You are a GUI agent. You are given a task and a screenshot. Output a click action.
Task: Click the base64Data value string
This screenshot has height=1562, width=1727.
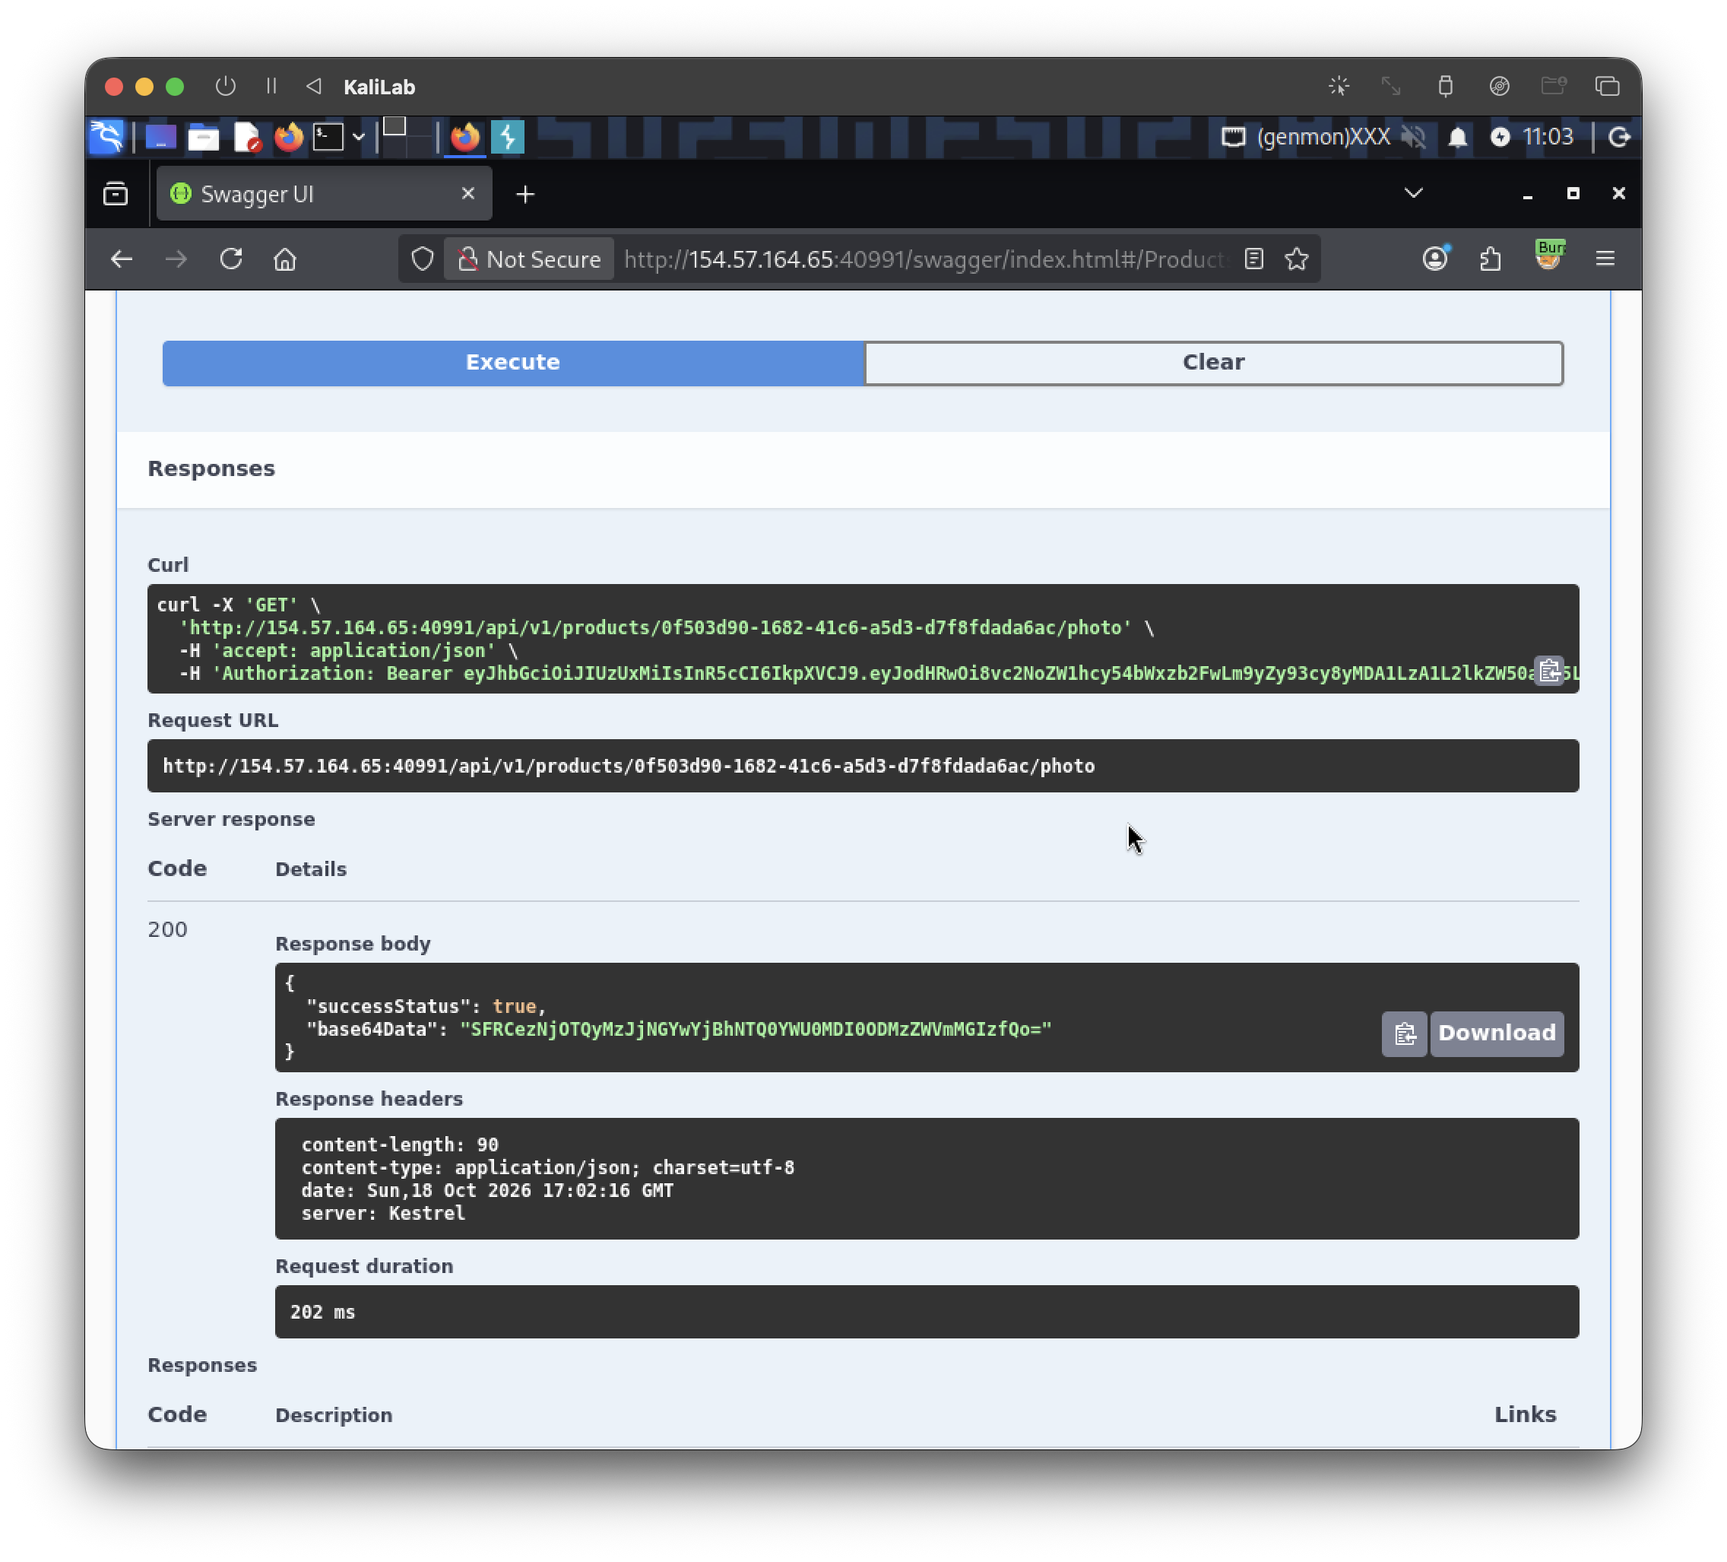(756, 1029)
